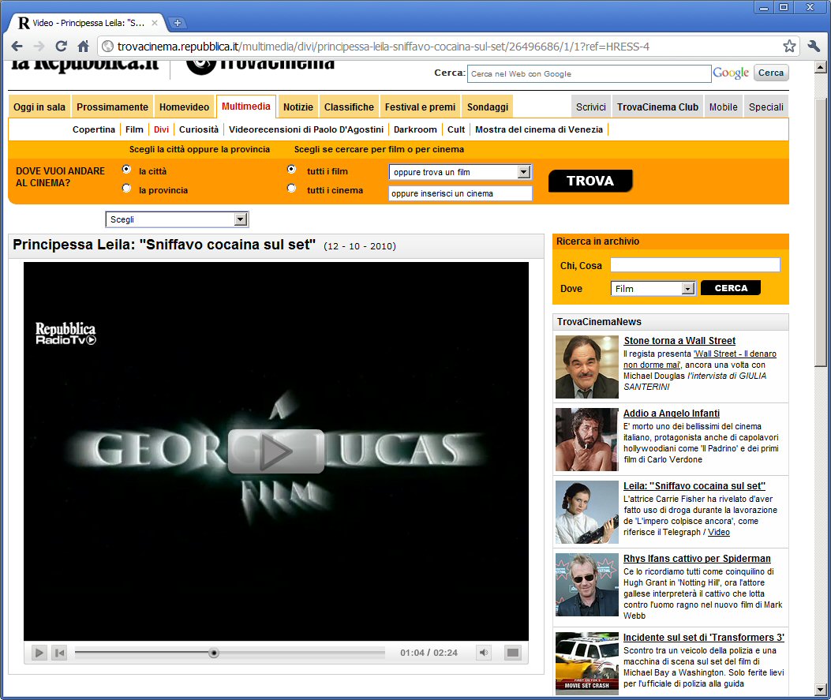The image size is (831, 700).
Task: Go to the Mobile tab
Action: 724,107
